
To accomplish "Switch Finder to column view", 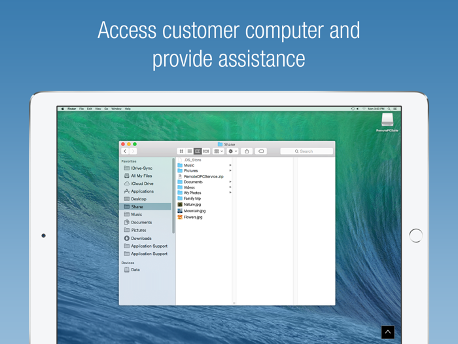I will coord(198,151).
